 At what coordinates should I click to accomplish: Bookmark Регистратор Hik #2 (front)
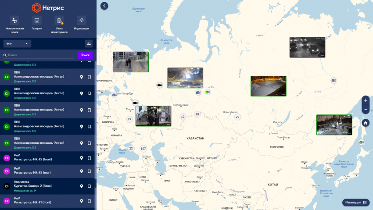89,158
